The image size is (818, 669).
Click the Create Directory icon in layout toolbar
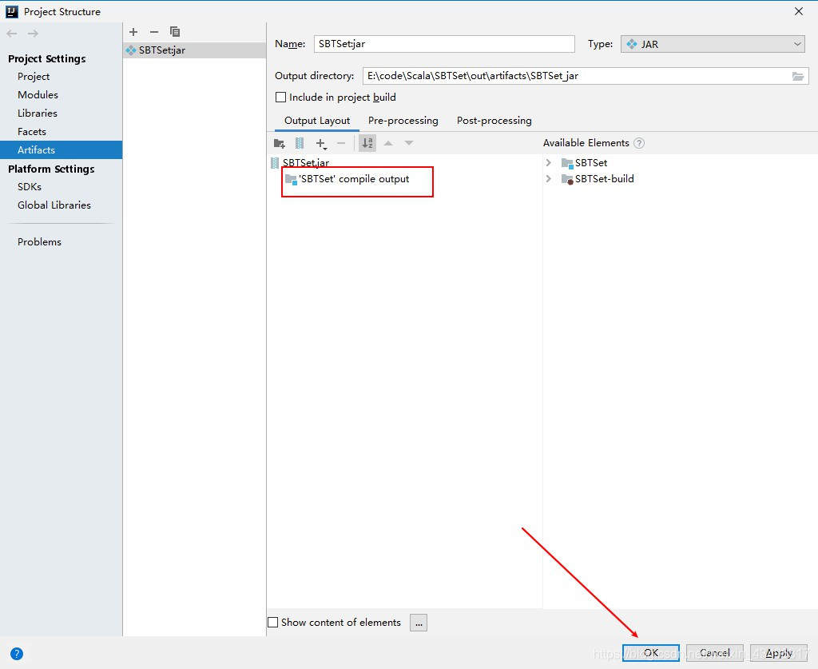[279, 143]
